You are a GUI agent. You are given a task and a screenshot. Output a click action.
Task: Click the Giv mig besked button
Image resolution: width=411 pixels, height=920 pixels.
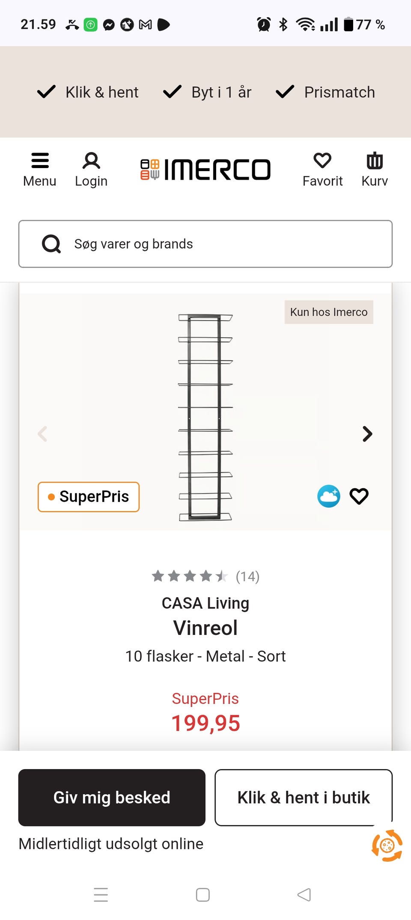112,797
